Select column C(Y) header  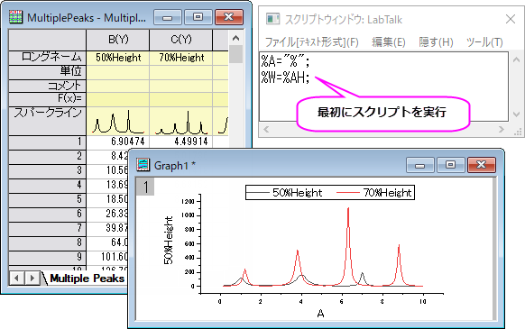pos(180,40)
